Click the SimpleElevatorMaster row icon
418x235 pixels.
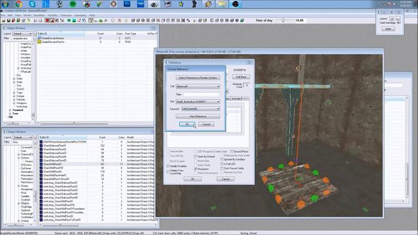click(x=39, y=38)
